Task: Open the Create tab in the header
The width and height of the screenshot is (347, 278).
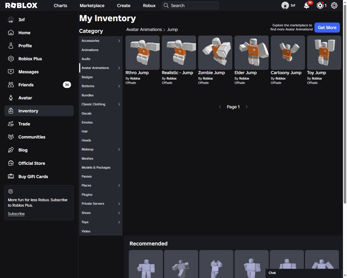Action: point(124,5)
